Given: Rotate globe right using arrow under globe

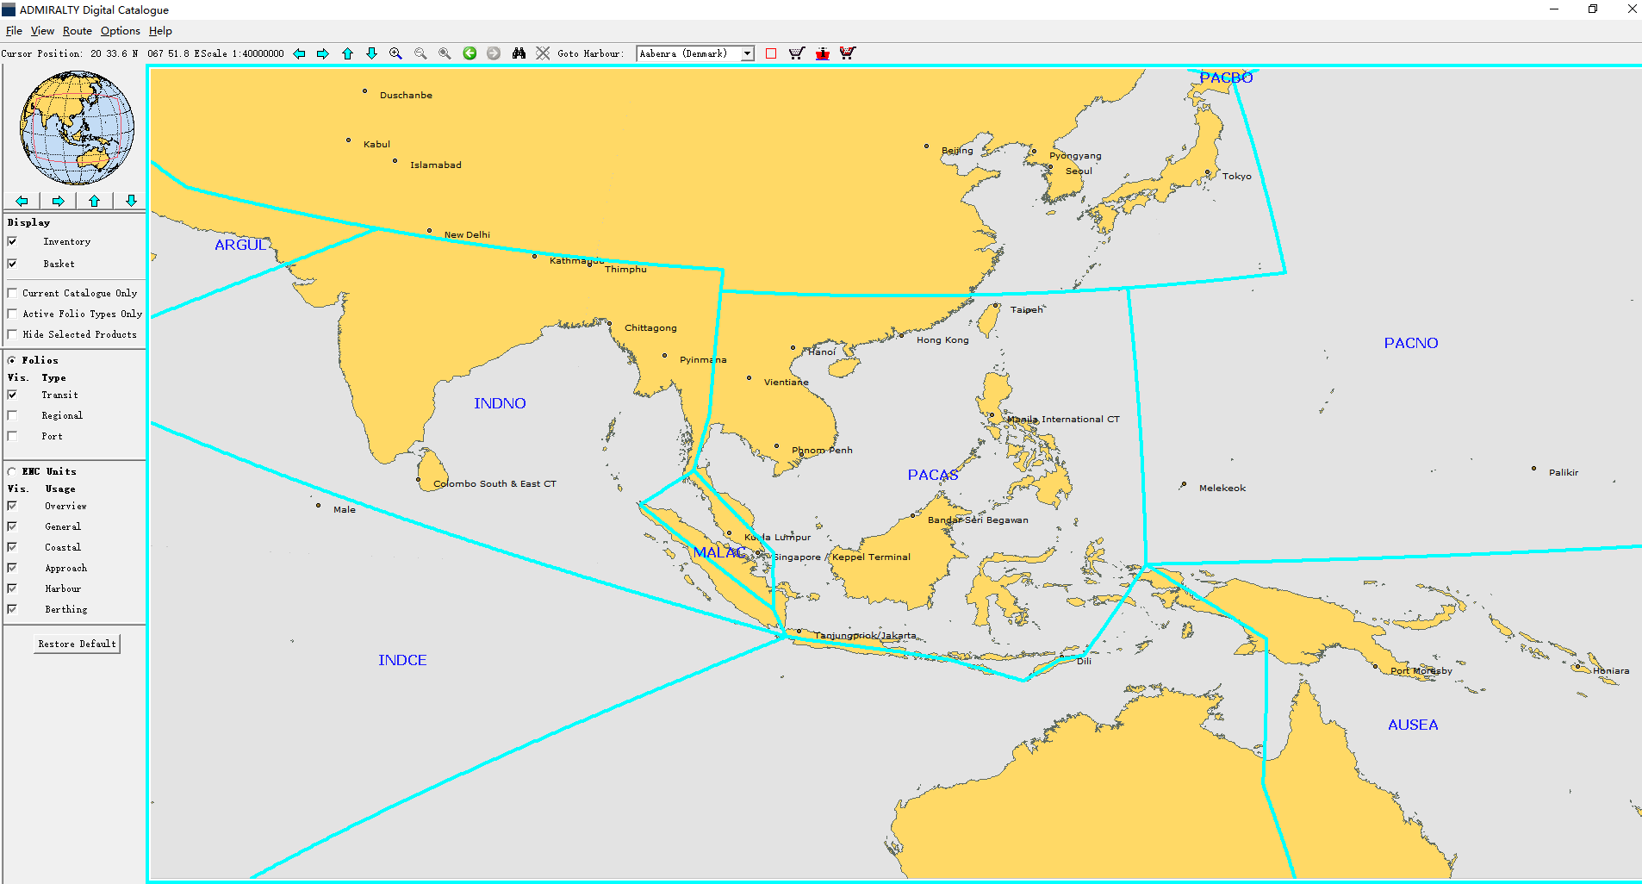Looking at the screenshot, I should [58, 201].
